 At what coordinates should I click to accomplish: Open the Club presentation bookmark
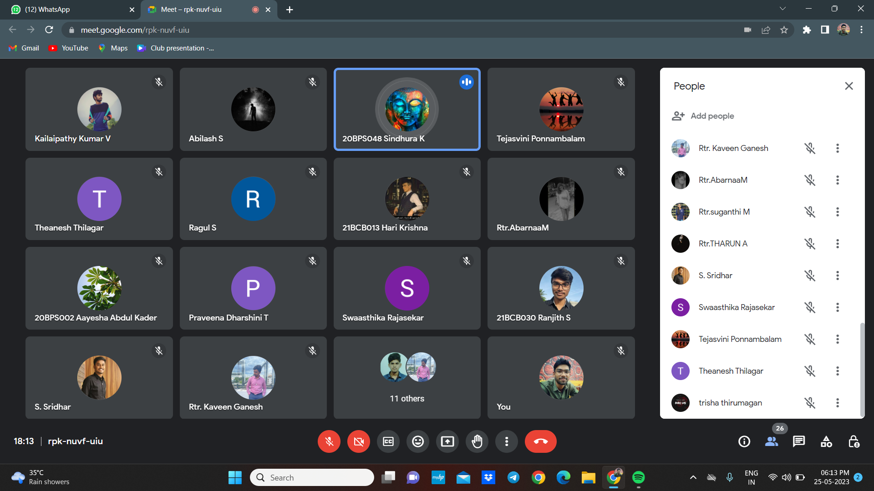point(176,48)
